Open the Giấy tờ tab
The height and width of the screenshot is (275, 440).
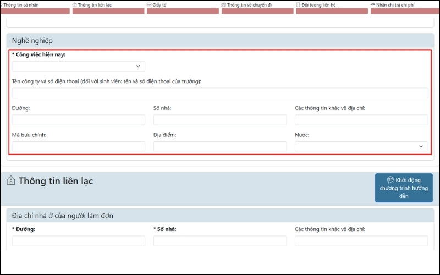click(160, 5)
